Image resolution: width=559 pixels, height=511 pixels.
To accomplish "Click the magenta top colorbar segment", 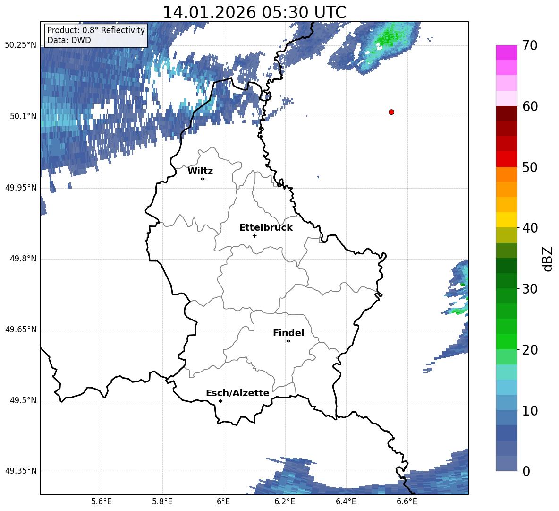I will tap(506, 53).
